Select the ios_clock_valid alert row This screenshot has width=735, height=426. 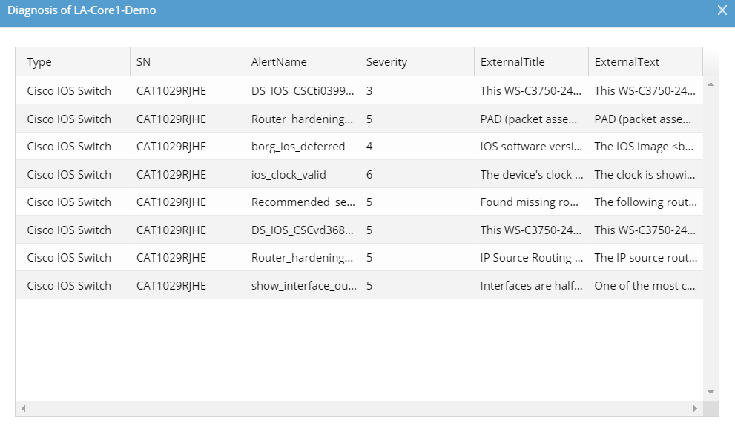pos(289,175)
